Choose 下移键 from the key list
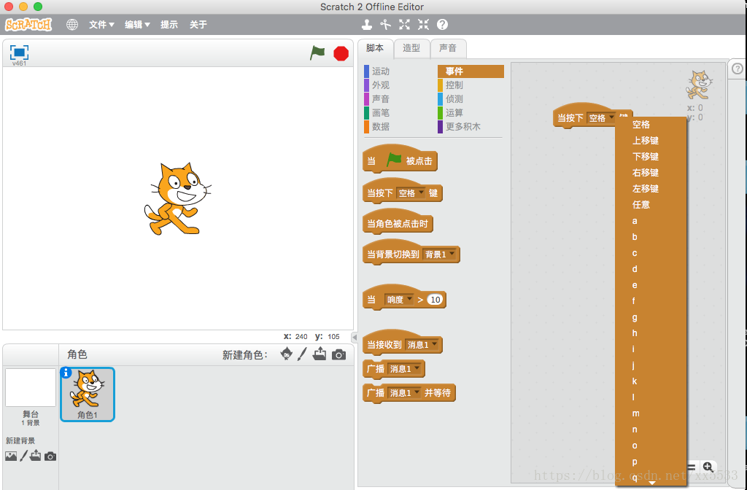747x490 pixels. coord(651,157)
